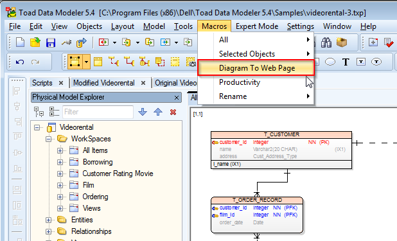Open the Edit menu
Screen dimensions: 397x241
(36, 26)
